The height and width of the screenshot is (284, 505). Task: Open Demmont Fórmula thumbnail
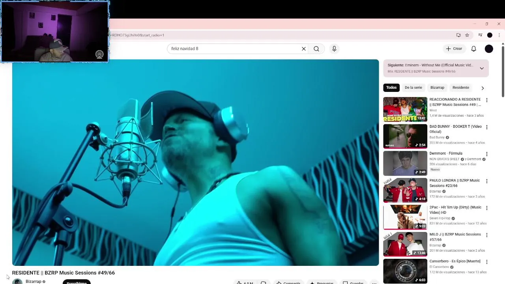(x=405, y=163)
